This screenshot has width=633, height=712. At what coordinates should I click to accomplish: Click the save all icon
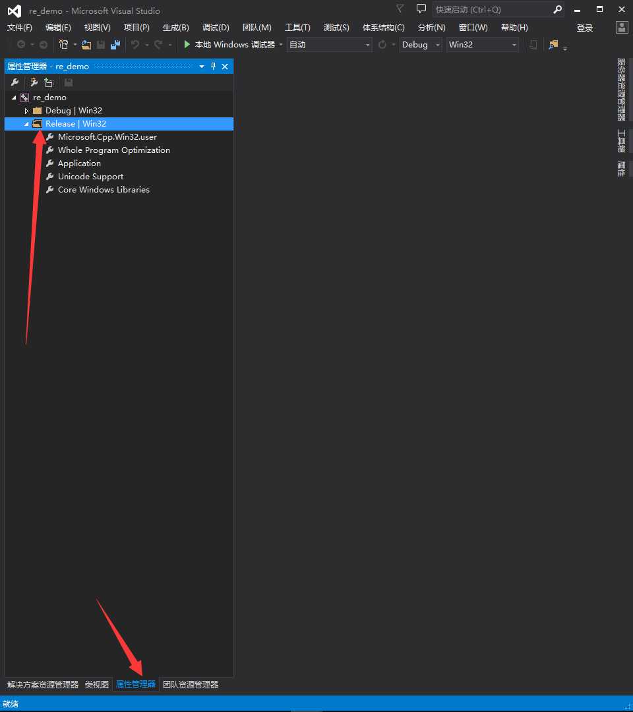(x=115, y=45)
